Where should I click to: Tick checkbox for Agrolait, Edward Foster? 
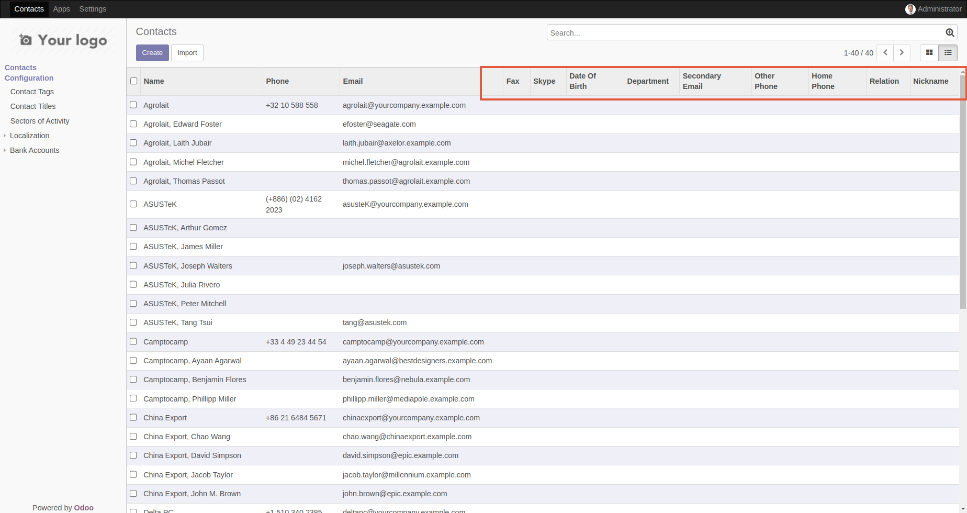click(133, 124)
